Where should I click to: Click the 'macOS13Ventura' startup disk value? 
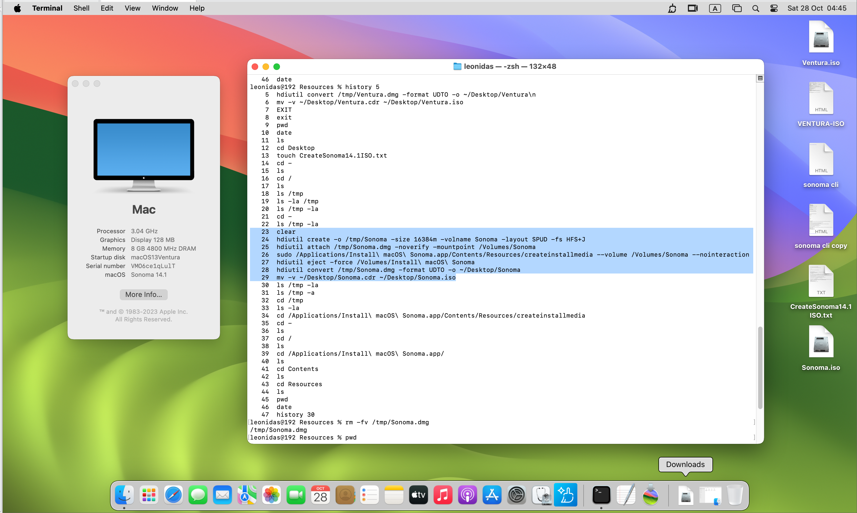[x=155, y=257]
